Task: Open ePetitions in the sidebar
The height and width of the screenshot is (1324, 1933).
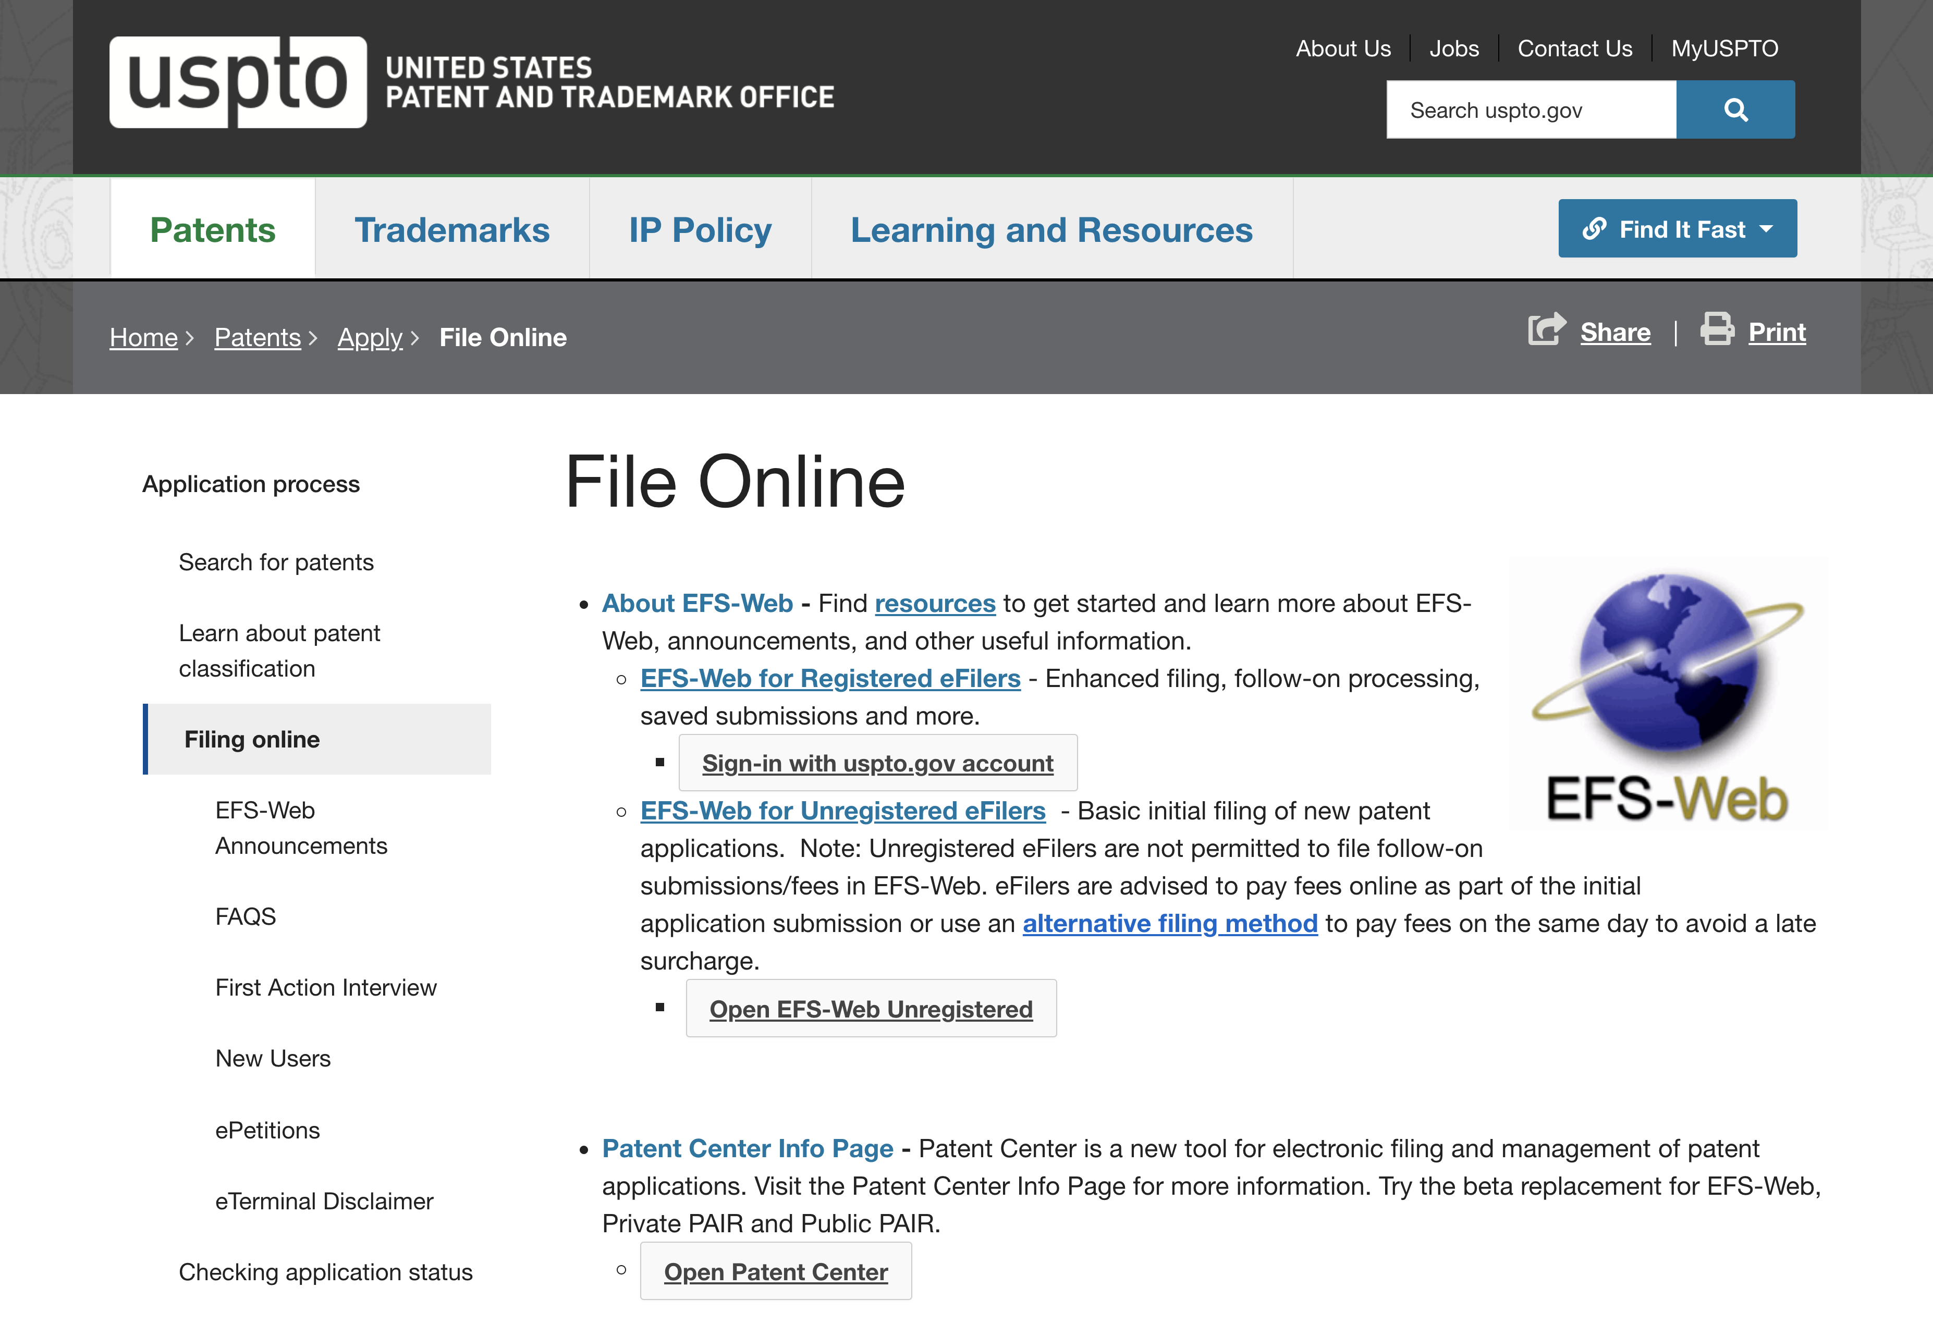Action: tap(267, 1130)
